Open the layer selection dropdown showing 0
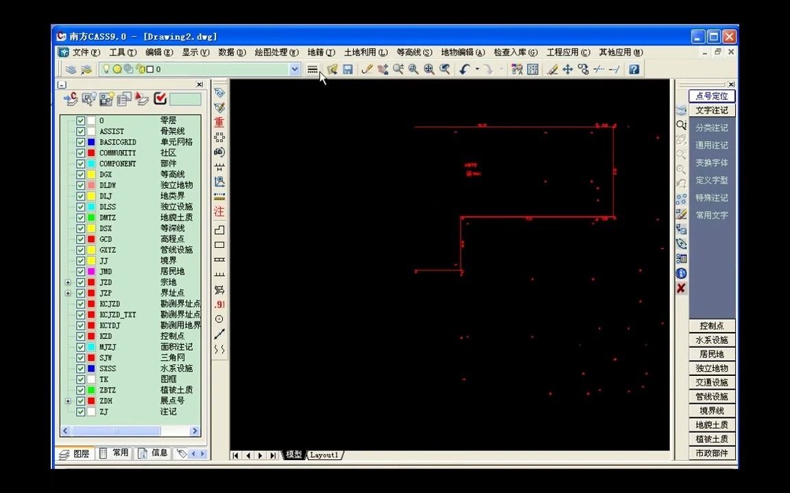The width and height of the screenshot is (790, 493). [295, 69]
